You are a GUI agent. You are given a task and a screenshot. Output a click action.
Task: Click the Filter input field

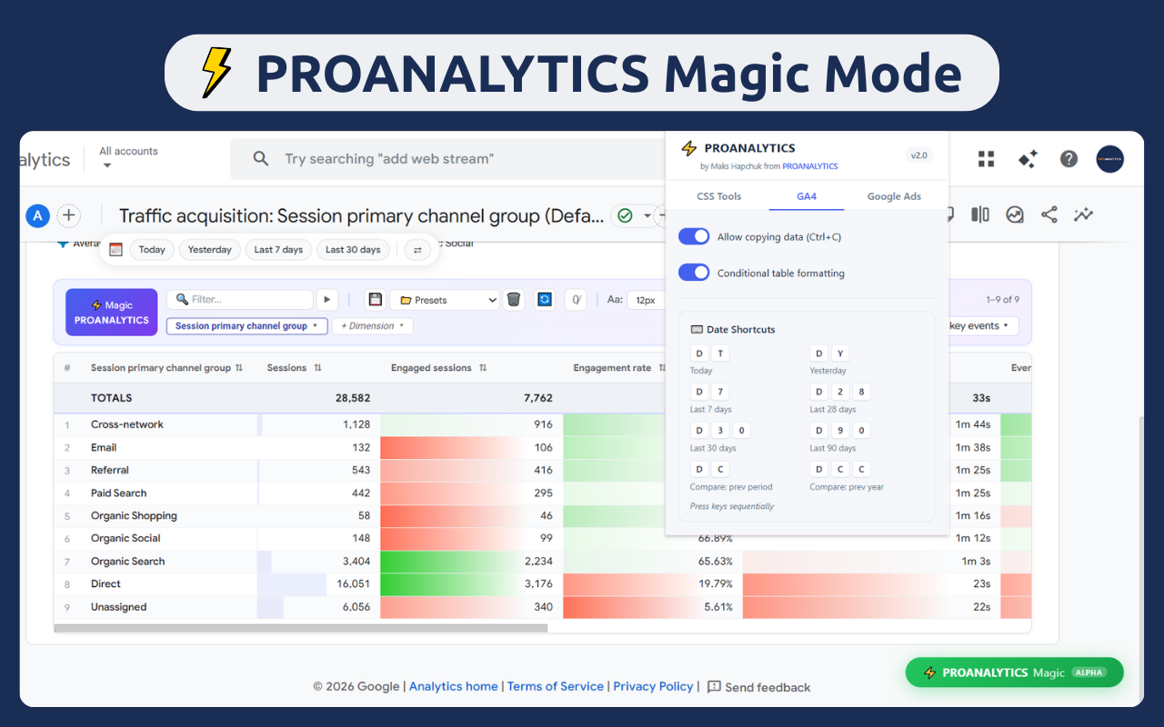(240, 299)
